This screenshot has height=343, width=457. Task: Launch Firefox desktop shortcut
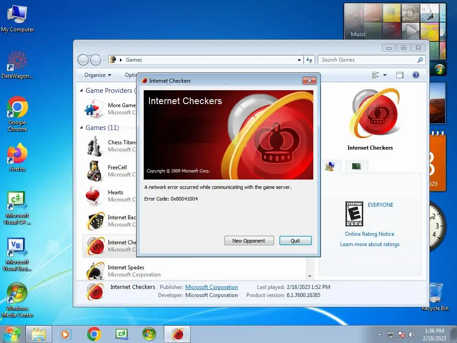click(17, 157)
